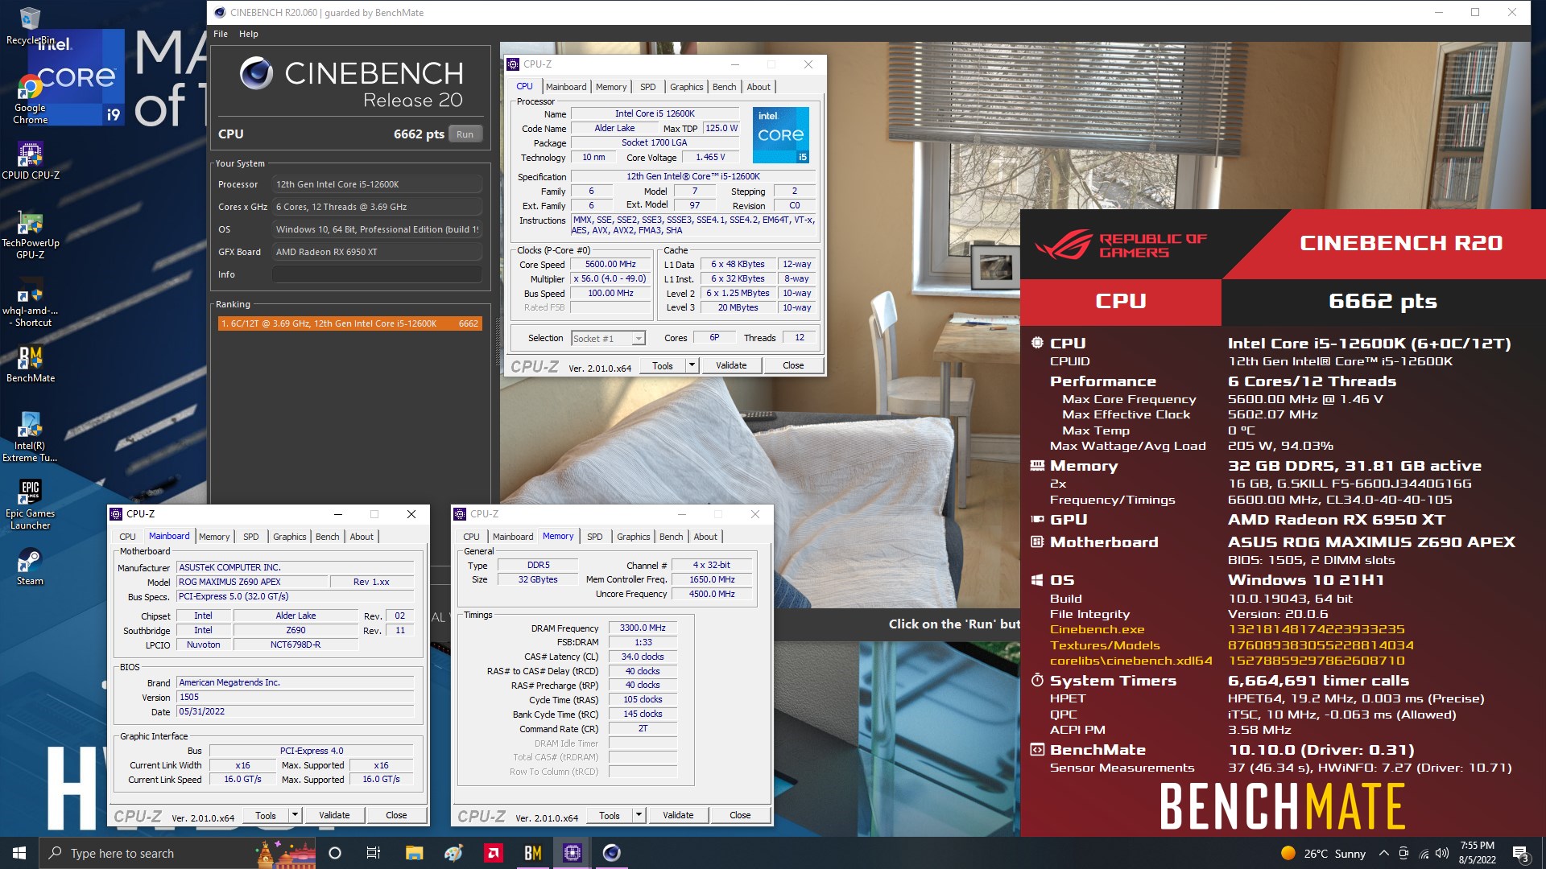Open Intel Extreme Tuning desktop icon
The height and width of the screenshot is (869, 1546).
click(30, 437)
